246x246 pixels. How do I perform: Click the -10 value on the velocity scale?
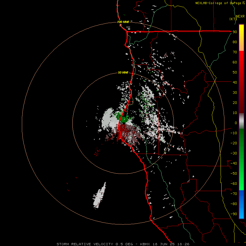point(234,133)
